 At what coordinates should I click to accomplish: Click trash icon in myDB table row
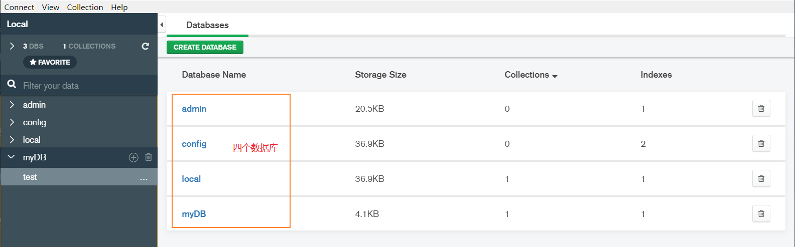point(761,214)
